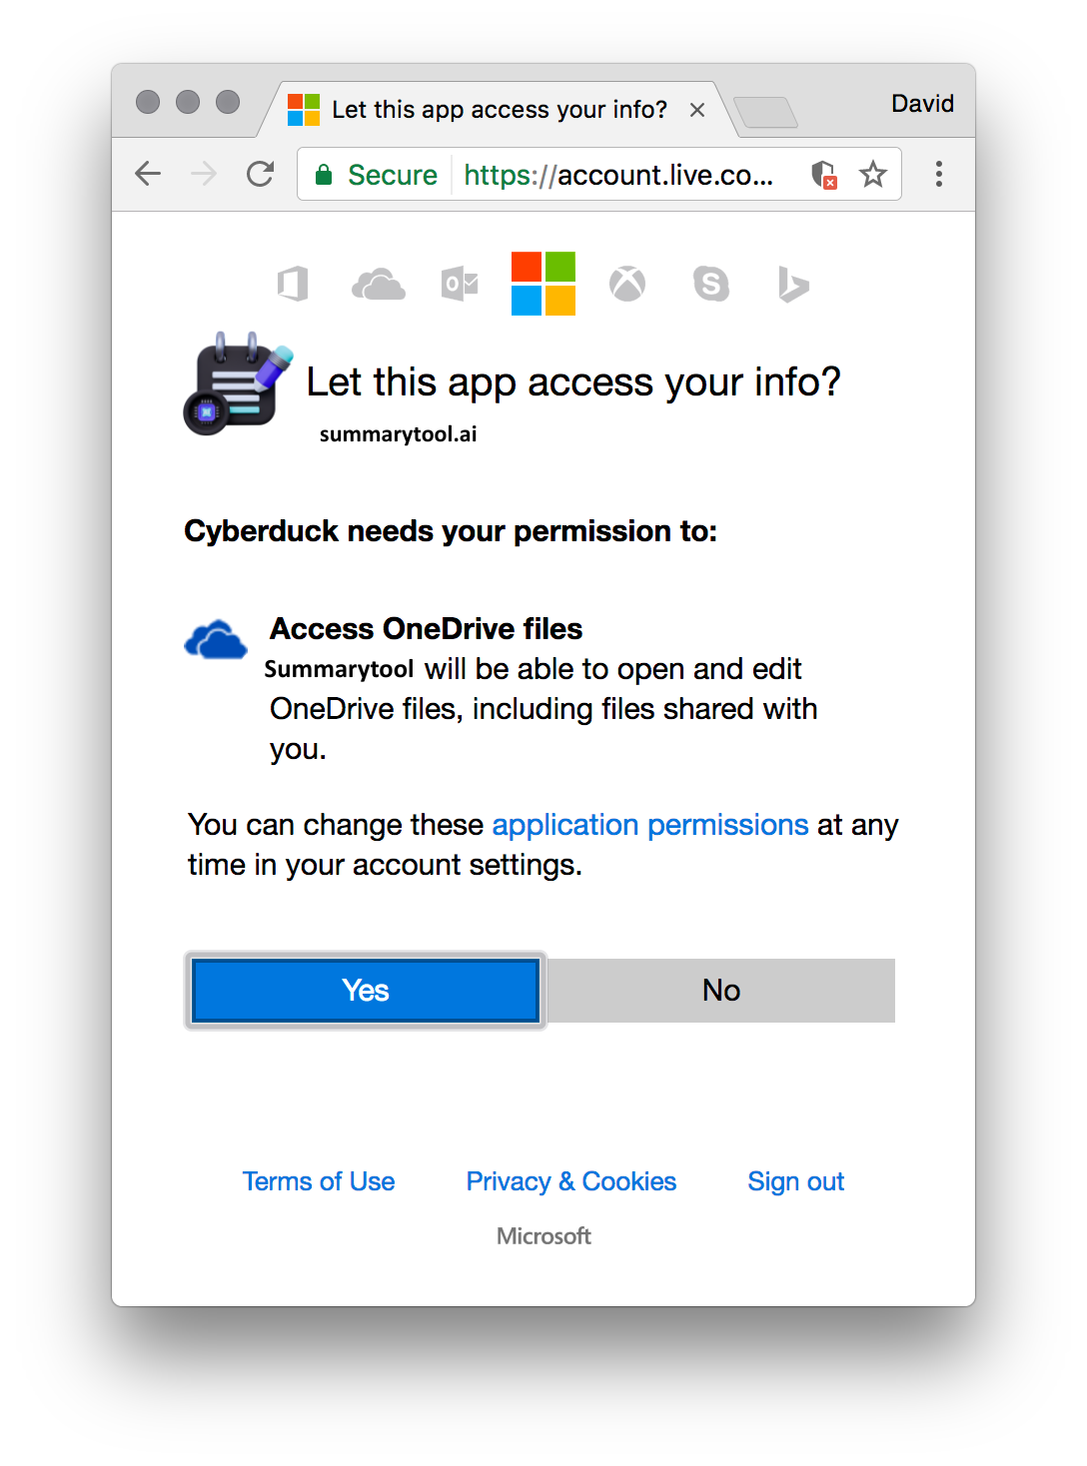Image resolution: width=1087 pixels, height=1466 pixels.
Task: Go back to the previous page
Action: 148,175
